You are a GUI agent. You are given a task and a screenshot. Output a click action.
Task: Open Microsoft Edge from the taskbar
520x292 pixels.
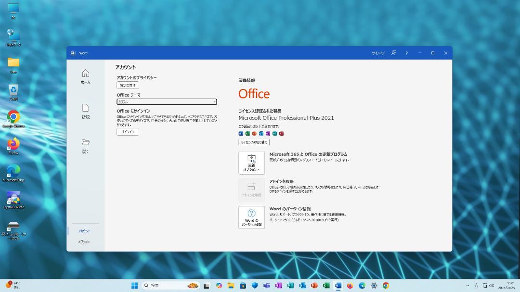pos(362,285)
